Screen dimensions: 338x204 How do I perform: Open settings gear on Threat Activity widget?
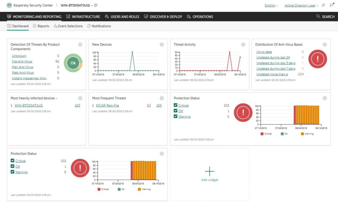pyautogui.click(x=243, y=44)
